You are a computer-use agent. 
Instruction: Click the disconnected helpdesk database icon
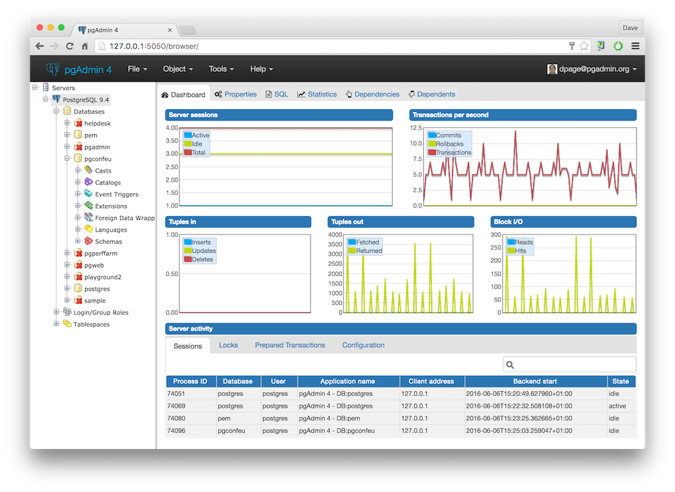[78, 123]
